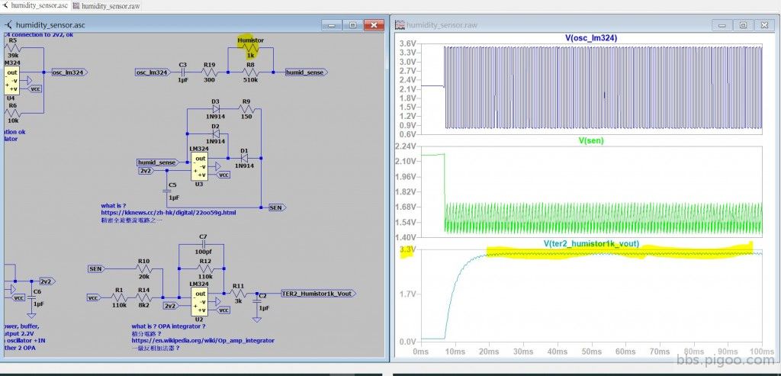Select the R11 resistor symbol
The image size is (781, 376).
tap(238, 294)
